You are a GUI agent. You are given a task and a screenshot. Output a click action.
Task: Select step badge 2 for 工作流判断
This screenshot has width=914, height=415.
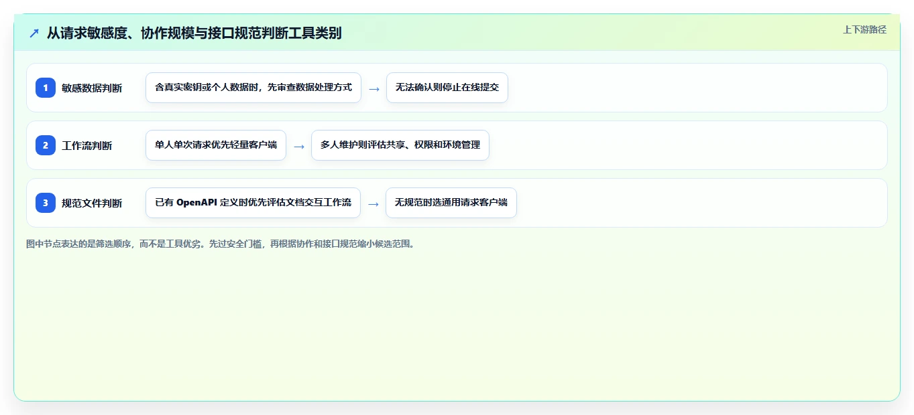tap(46, 145)
